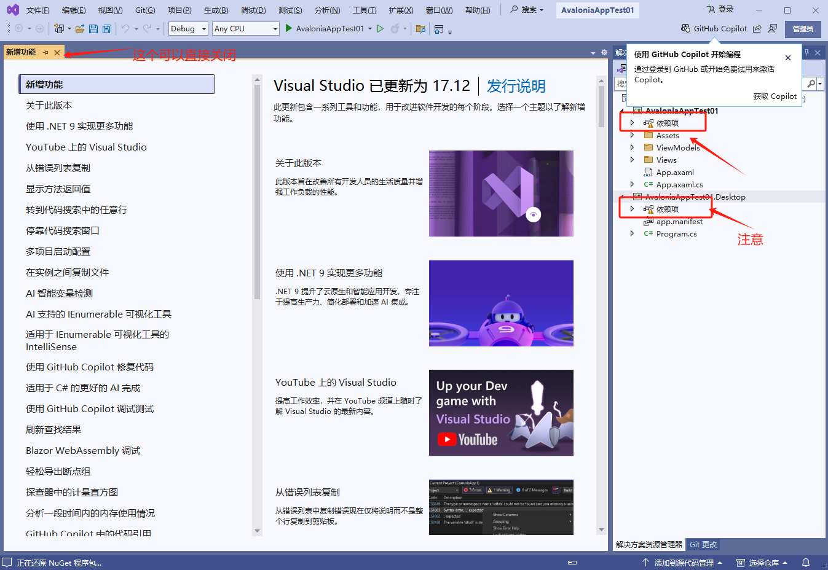Click the navigate forward arrow icon
This screenshot has height=570, width=828.
click(x=39, y=29)
